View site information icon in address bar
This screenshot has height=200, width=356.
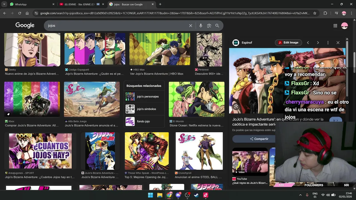[36, 13]
